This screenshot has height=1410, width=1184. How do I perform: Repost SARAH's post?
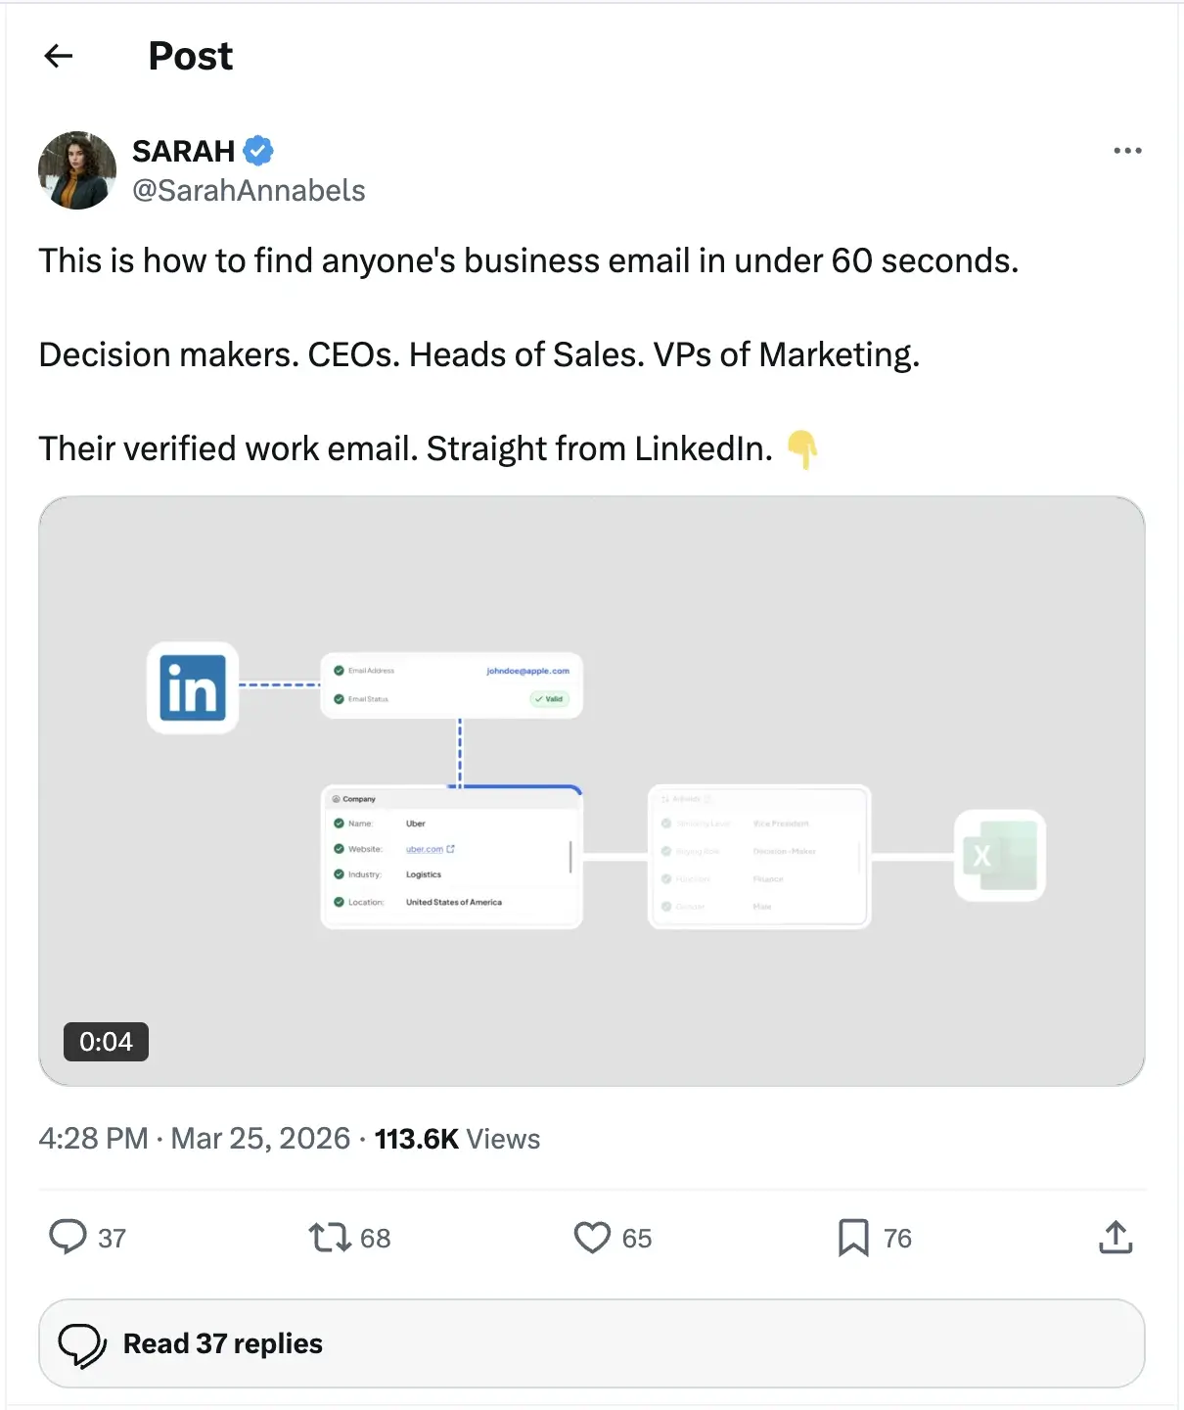(329, 1237)
